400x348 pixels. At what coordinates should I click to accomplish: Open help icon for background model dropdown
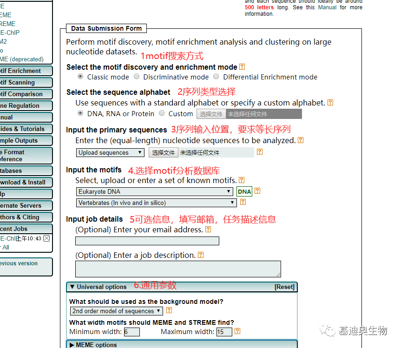click(169, 310)
